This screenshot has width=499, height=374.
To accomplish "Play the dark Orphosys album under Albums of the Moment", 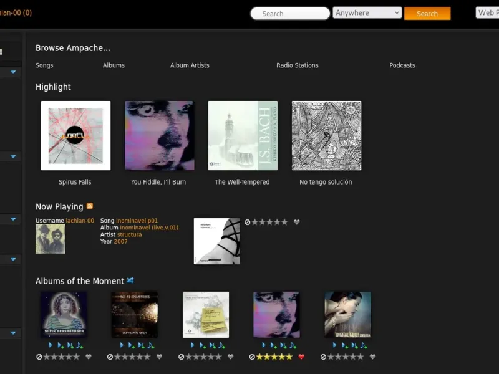I will click(121, 345).
